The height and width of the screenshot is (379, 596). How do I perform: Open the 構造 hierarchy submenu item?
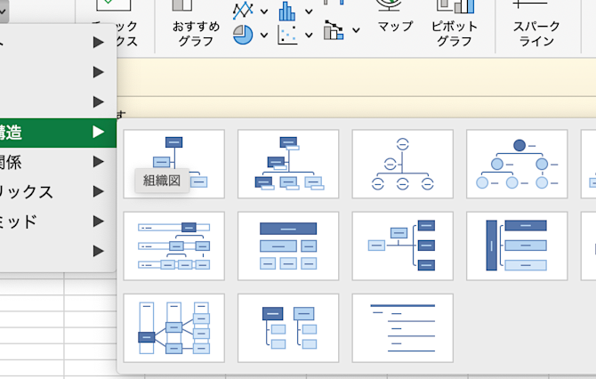(x=58, y=133)
